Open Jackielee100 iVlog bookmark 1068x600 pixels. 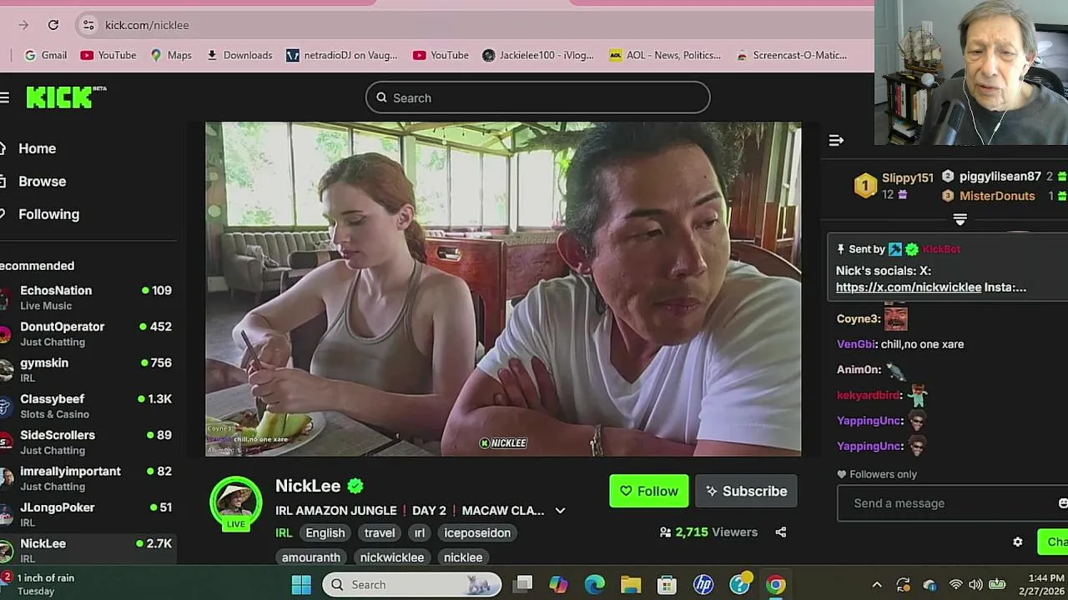tap(537, 55)
